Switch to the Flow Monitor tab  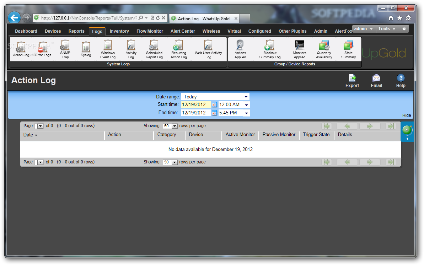150,31
